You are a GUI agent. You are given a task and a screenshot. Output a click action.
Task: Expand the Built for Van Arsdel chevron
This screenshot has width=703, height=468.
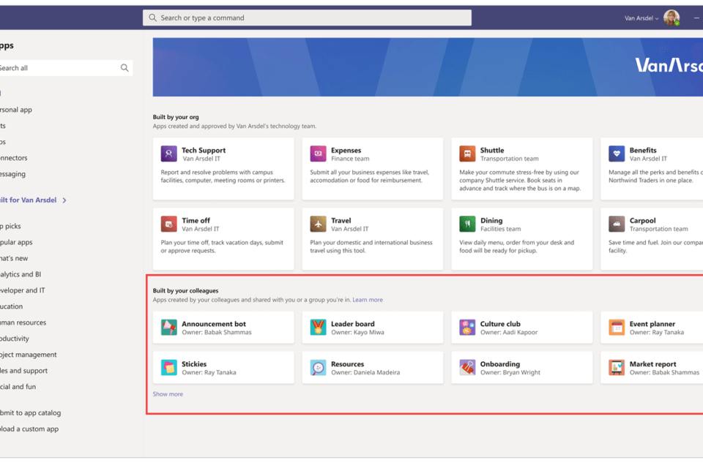[x=64, y=200]
